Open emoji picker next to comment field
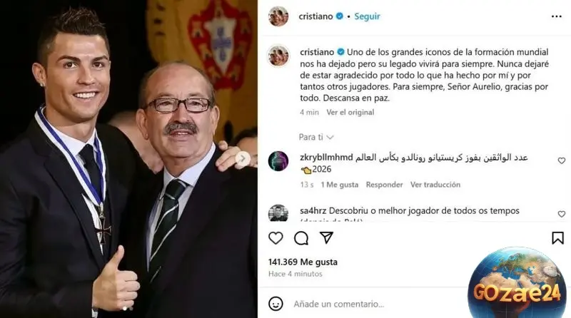The image size is (571, 318). (x=276, y=304)
